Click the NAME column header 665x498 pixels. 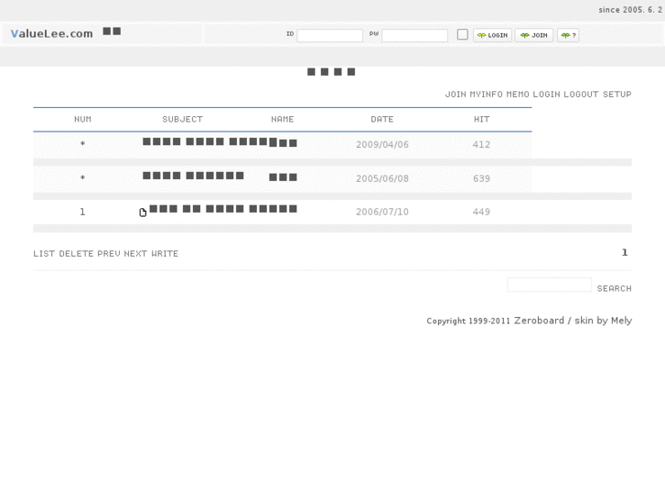(283, 119)
